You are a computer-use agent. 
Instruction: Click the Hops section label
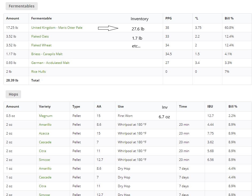(x=13, y=94)
